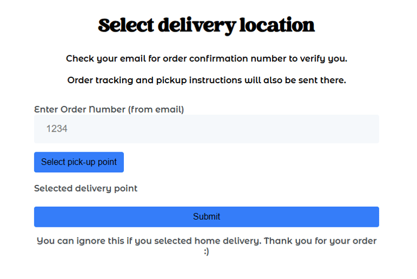Image resolution: width=417 pixels, height=279 pixels.
Task: Click the 'Selected delivery point' label
Action: click(86, 189)
